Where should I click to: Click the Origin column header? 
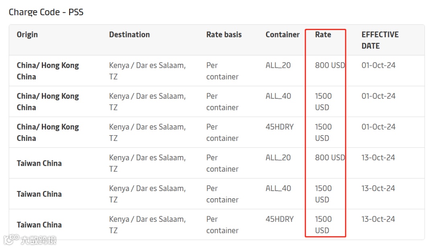(27, 35)
